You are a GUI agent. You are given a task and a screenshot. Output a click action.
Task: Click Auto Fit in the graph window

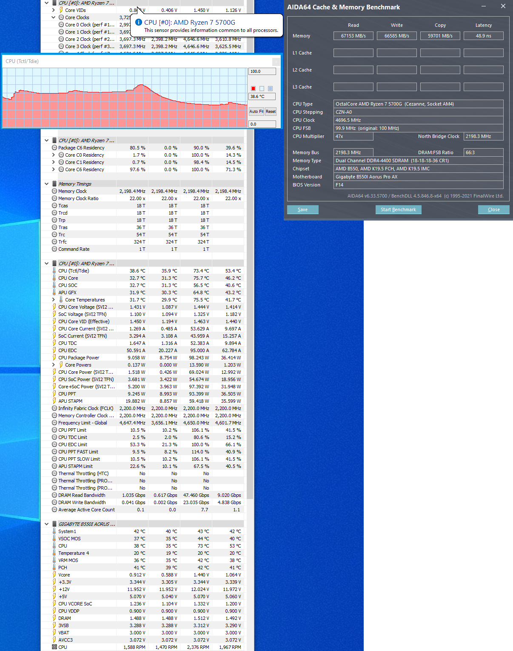click(256, 112)
